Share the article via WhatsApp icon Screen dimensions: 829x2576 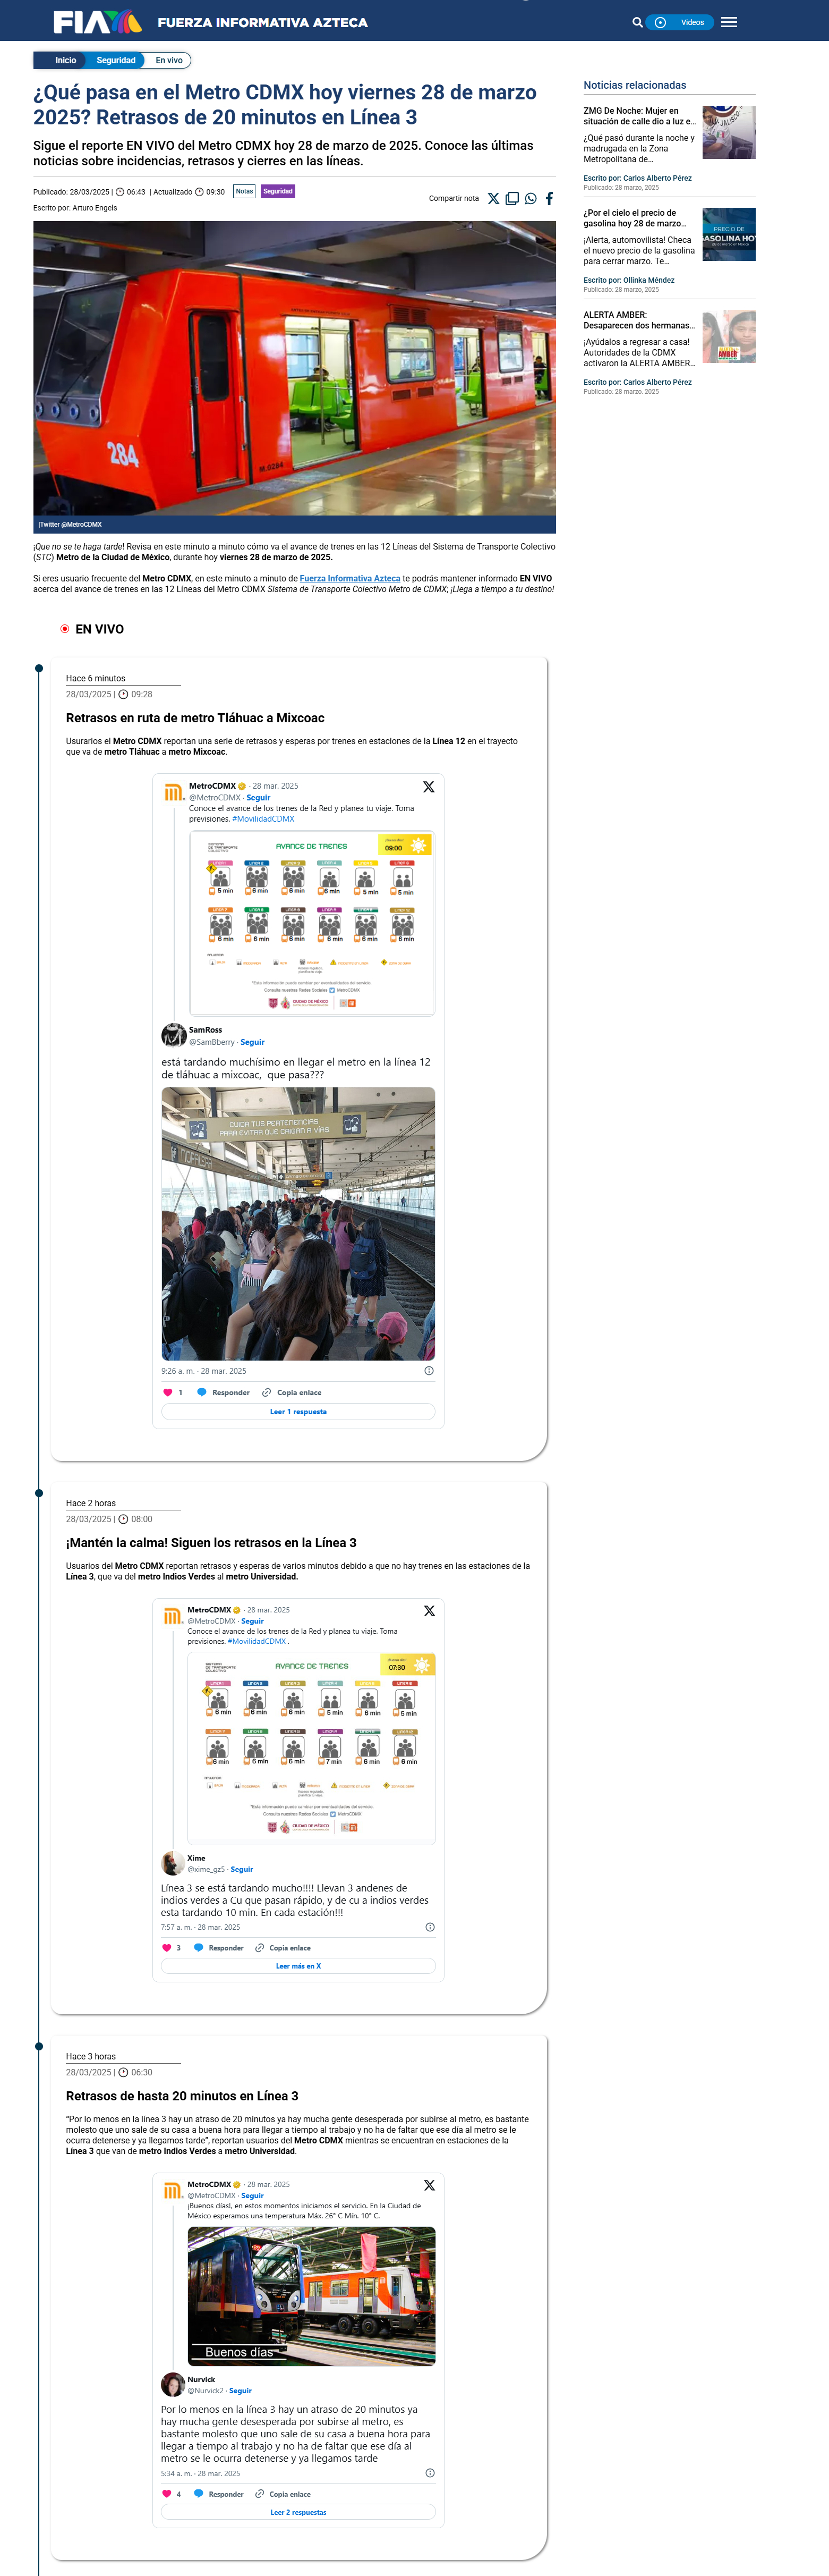[x=531, y=198]
